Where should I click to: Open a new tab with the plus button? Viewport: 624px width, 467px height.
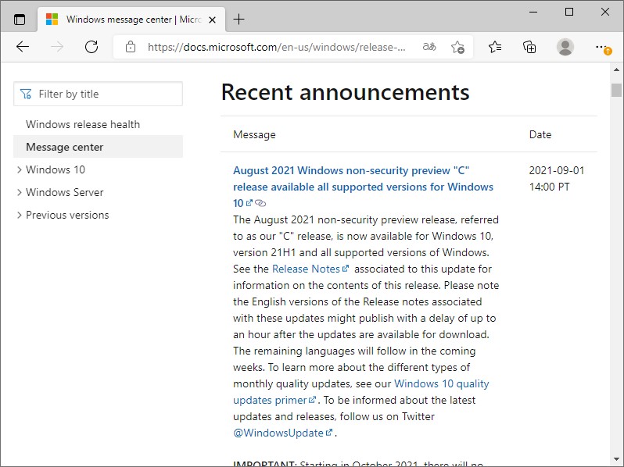click(x=238, y=19)
